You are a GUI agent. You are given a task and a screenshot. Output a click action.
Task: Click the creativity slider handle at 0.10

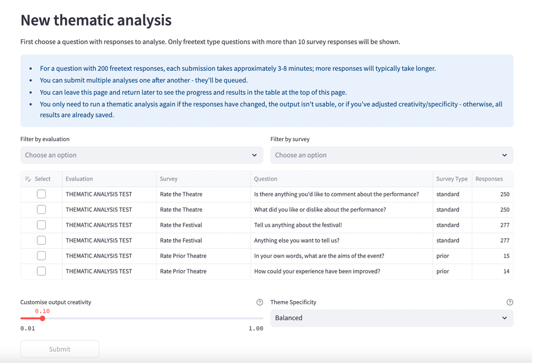pos(42,318)
